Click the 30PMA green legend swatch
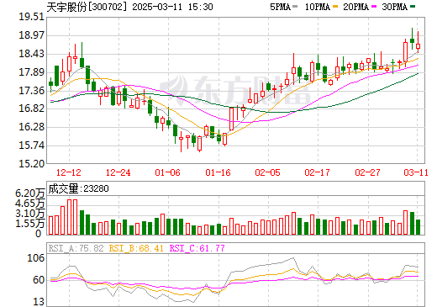The height and width of the screenshot is (307, 437). click(413, 7)
